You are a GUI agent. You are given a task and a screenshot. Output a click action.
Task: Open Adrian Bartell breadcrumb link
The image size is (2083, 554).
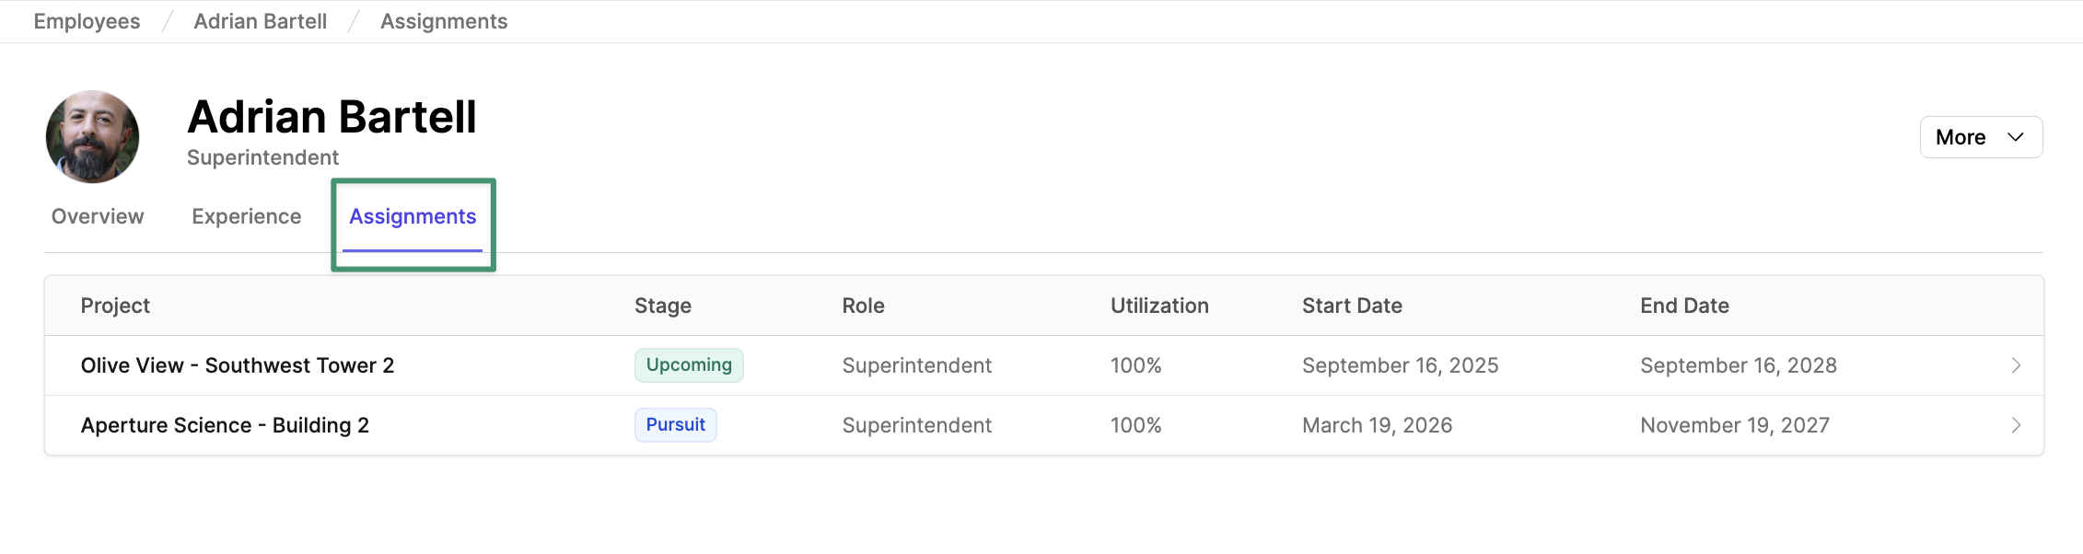(x=260, y=21)
